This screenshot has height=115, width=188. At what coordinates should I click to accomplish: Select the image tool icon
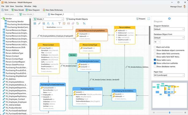click(x=68, y=24)
